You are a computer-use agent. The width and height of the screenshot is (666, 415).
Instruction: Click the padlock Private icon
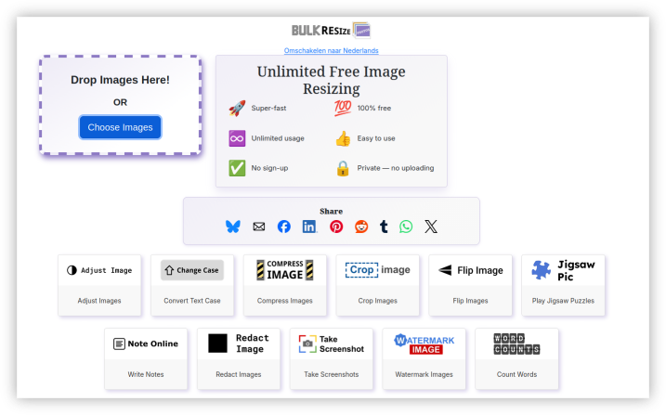tap(343, 168)
